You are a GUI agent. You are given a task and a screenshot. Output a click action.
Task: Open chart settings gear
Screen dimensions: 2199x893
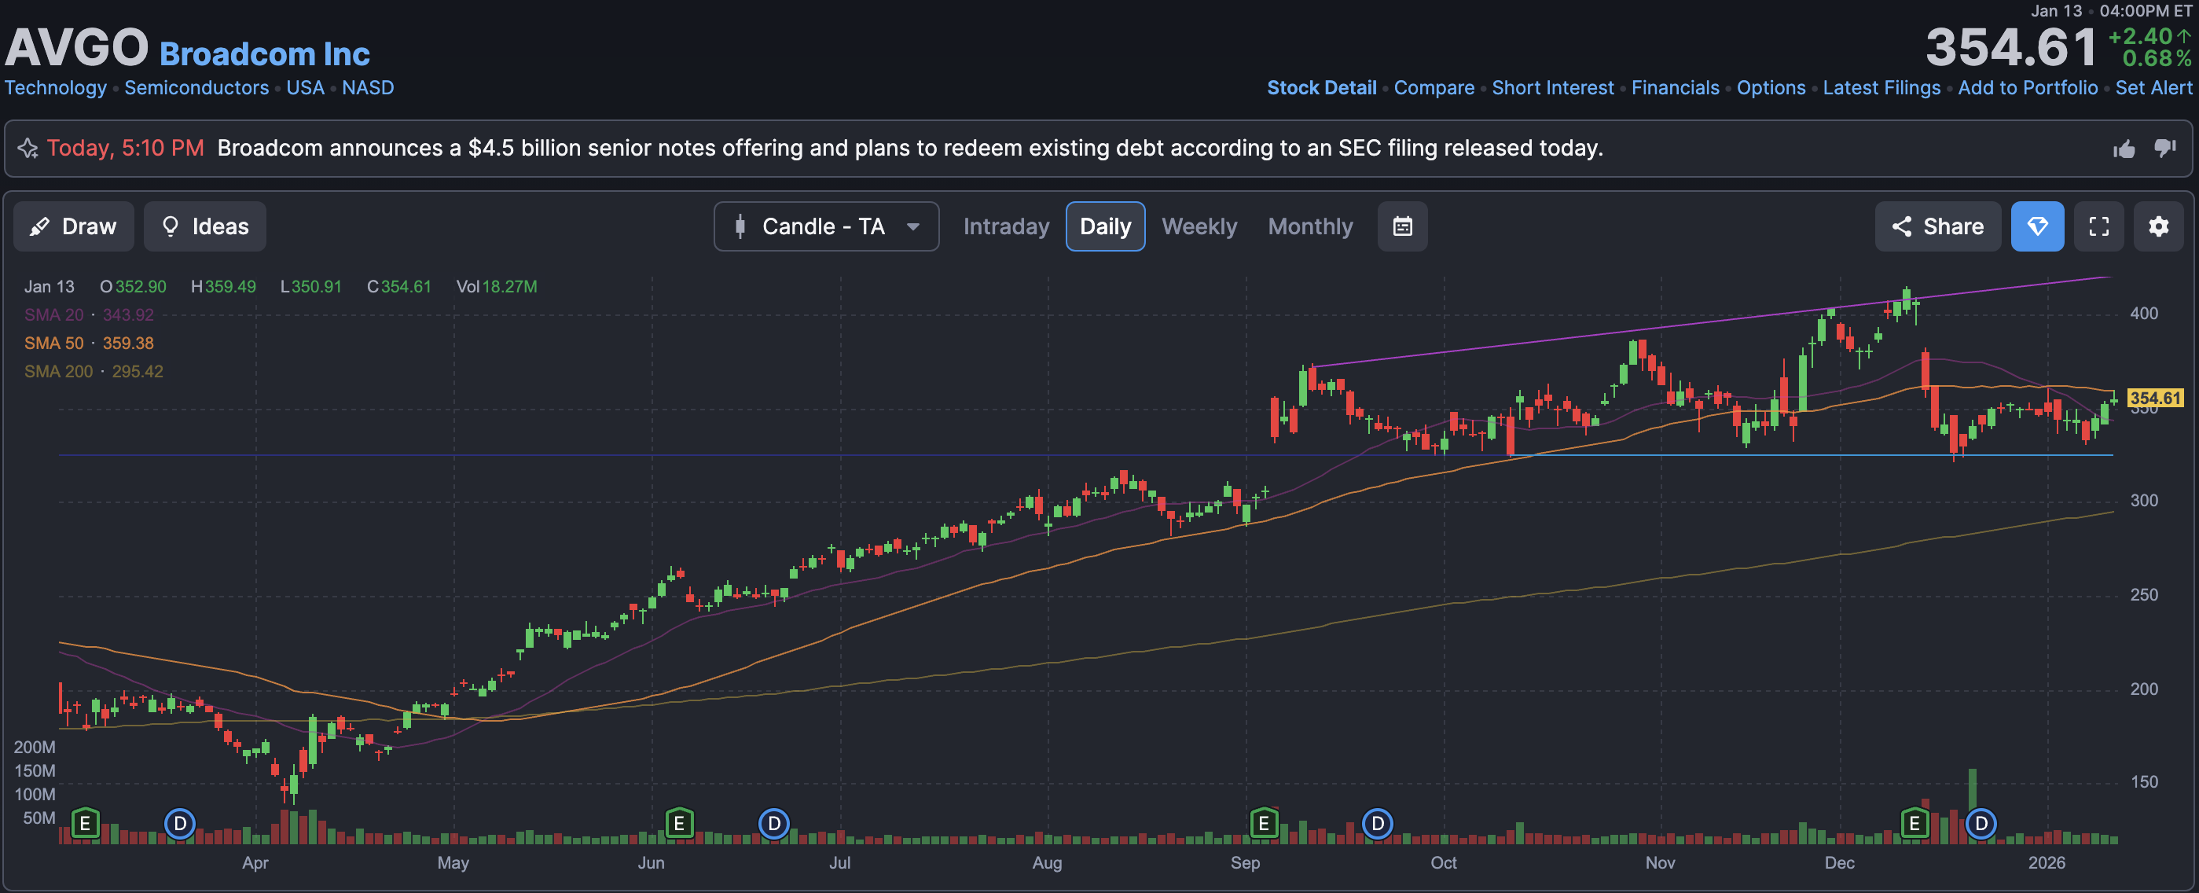click(2158, 226)
